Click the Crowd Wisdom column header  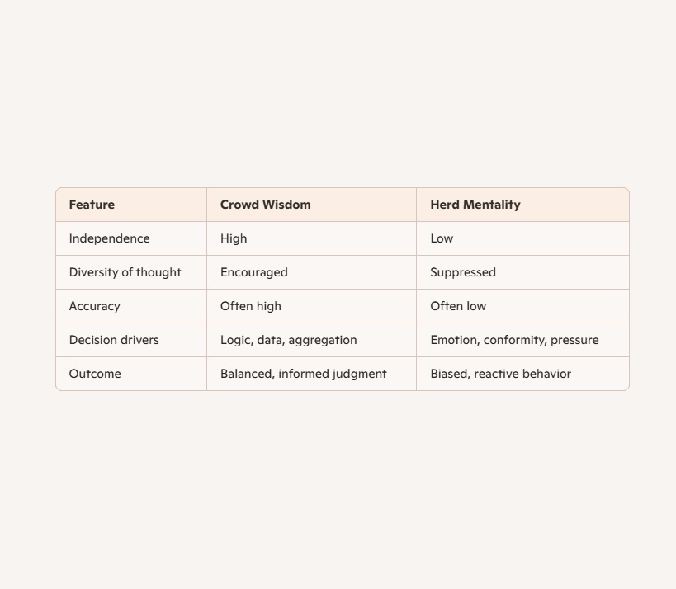(x=265, y=205)
